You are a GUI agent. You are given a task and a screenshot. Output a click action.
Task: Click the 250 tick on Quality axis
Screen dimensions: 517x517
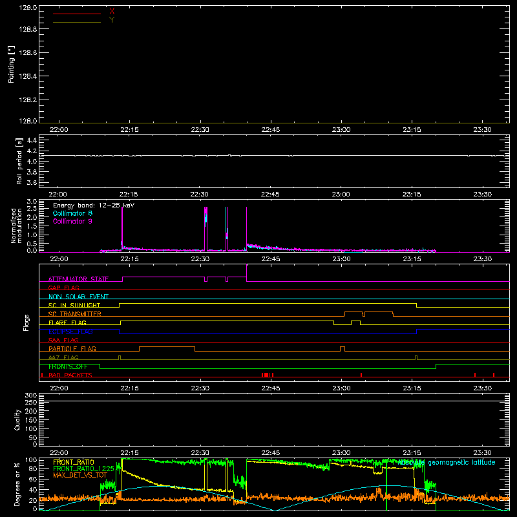pyautogui.click(x=31, y=403)
